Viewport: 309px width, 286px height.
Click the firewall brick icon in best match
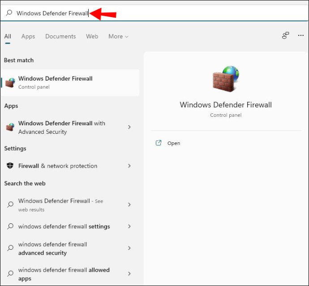pyautogui.click(x=10, y=82)
